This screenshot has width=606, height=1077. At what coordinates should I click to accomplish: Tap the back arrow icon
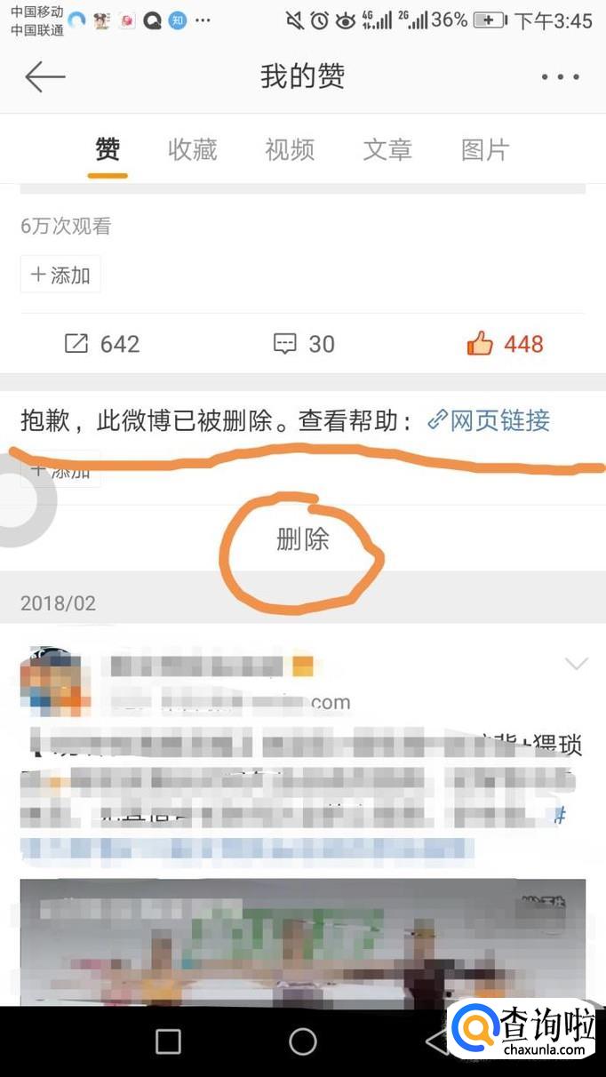coord(45,77)
